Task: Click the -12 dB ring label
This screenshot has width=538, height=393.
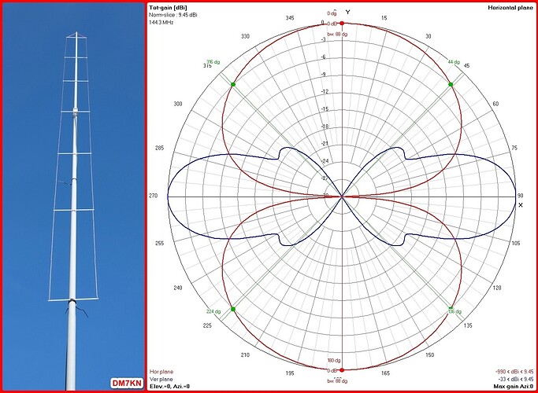Action: click(325, 92)
